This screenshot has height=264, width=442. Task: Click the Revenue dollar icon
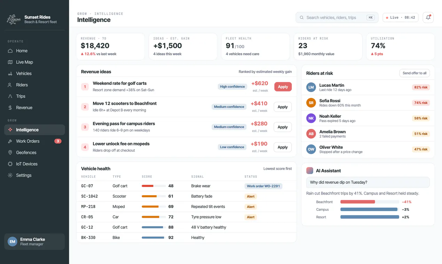[10, 108]
